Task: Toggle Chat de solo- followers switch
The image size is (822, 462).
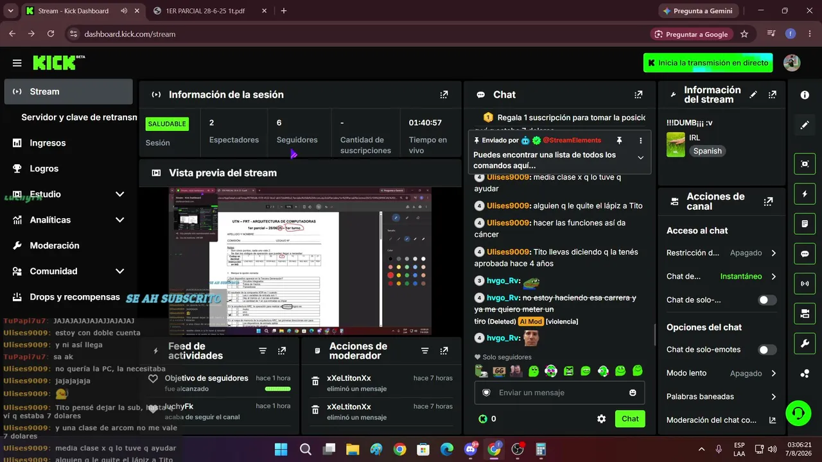Action: [767, 300]
